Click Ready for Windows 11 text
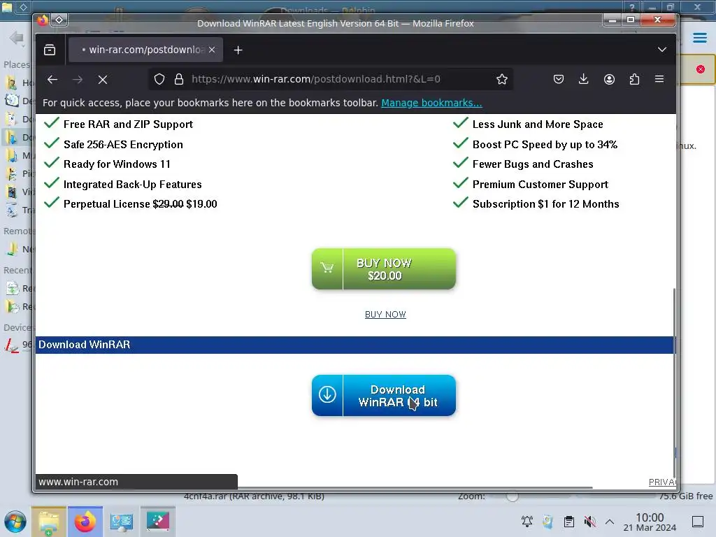 coord(117,164)
